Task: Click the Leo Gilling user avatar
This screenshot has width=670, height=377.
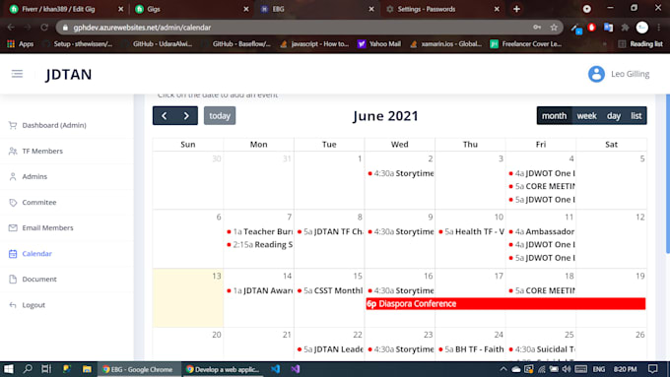Action: (596, 74)
